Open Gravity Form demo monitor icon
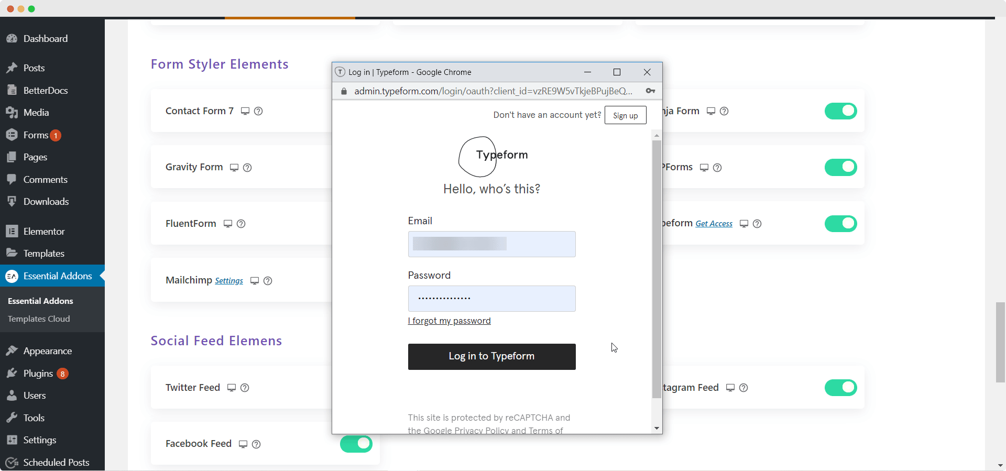 (x=234, y=168)
